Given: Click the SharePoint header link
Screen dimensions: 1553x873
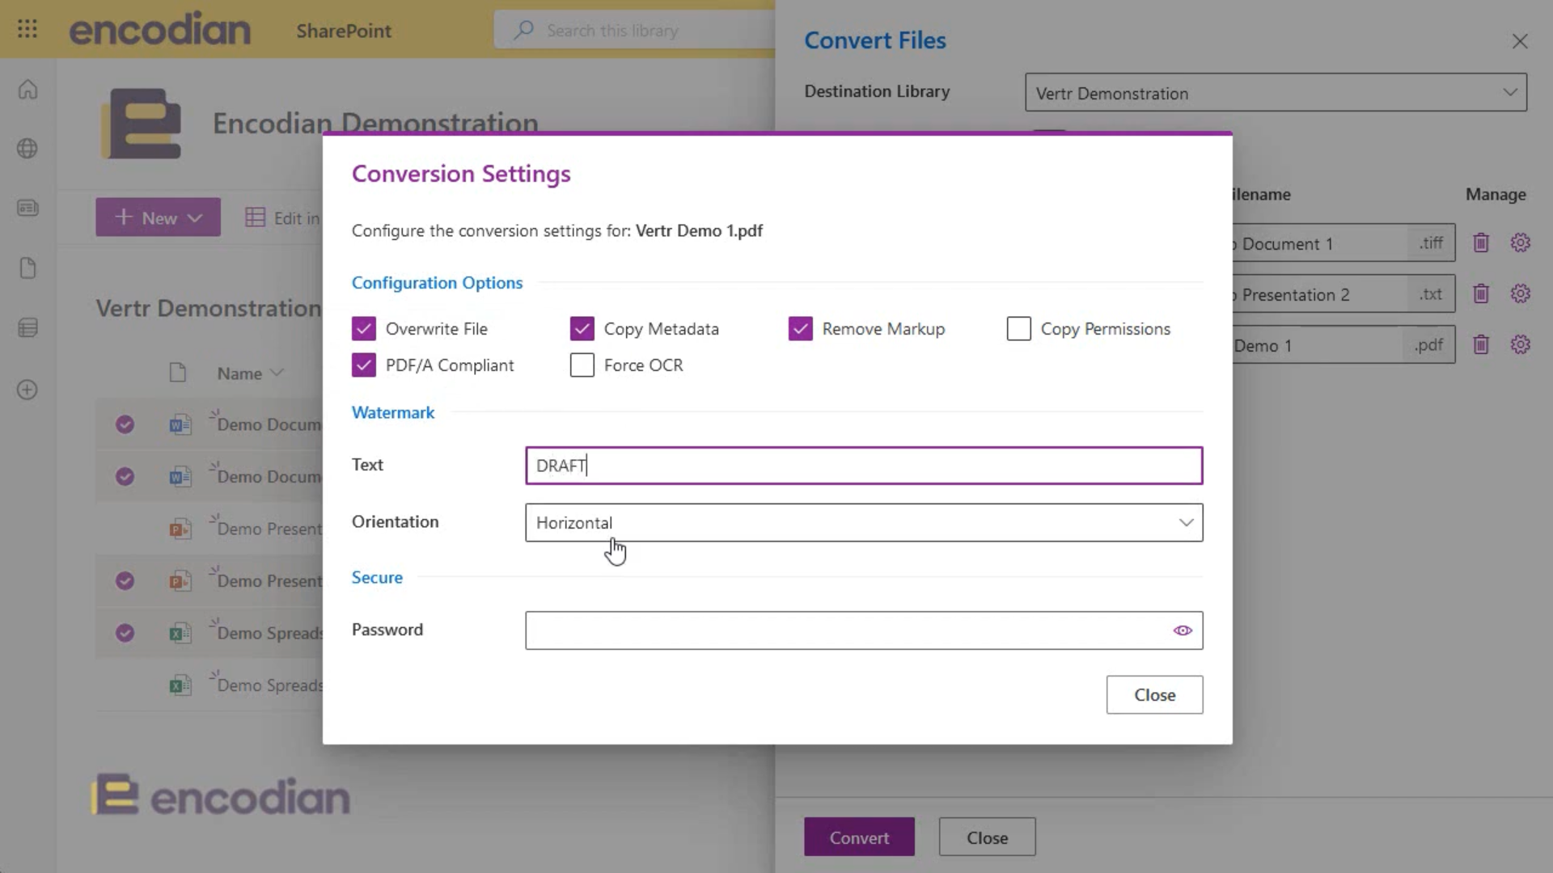Looking at the screenshot, I should pyautogui.click(x=344, y=31).
